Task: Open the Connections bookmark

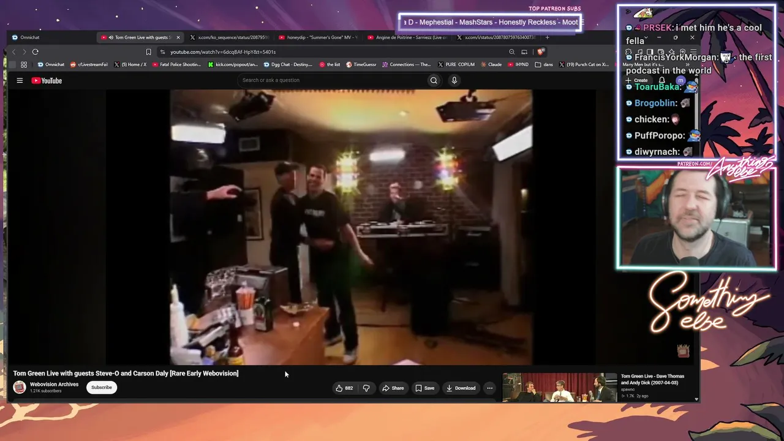Action: [407, 64]
